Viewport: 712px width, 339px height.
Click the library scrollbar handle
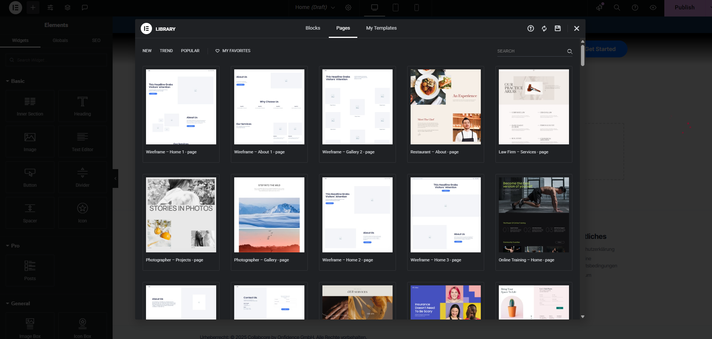coord(583,55)
